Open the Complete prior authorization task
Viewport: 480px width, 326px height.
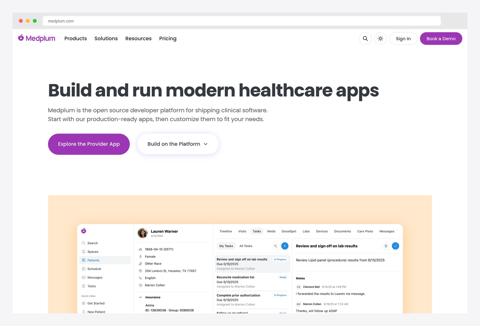pyautogui.click(x=252, y=300)
